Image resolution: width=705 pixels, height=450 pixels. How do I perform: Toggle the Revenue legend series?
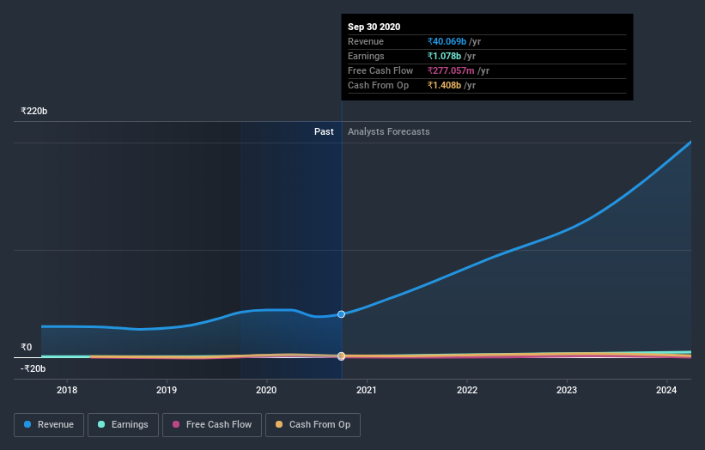click(49, 425)
